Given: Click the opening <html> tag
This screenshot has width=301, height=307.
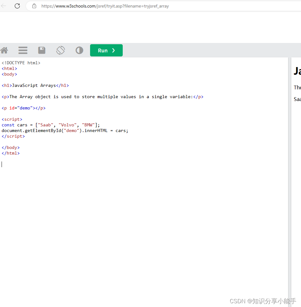Looking at the screenshot, I should pyautogui.click(x=9, y=69).
